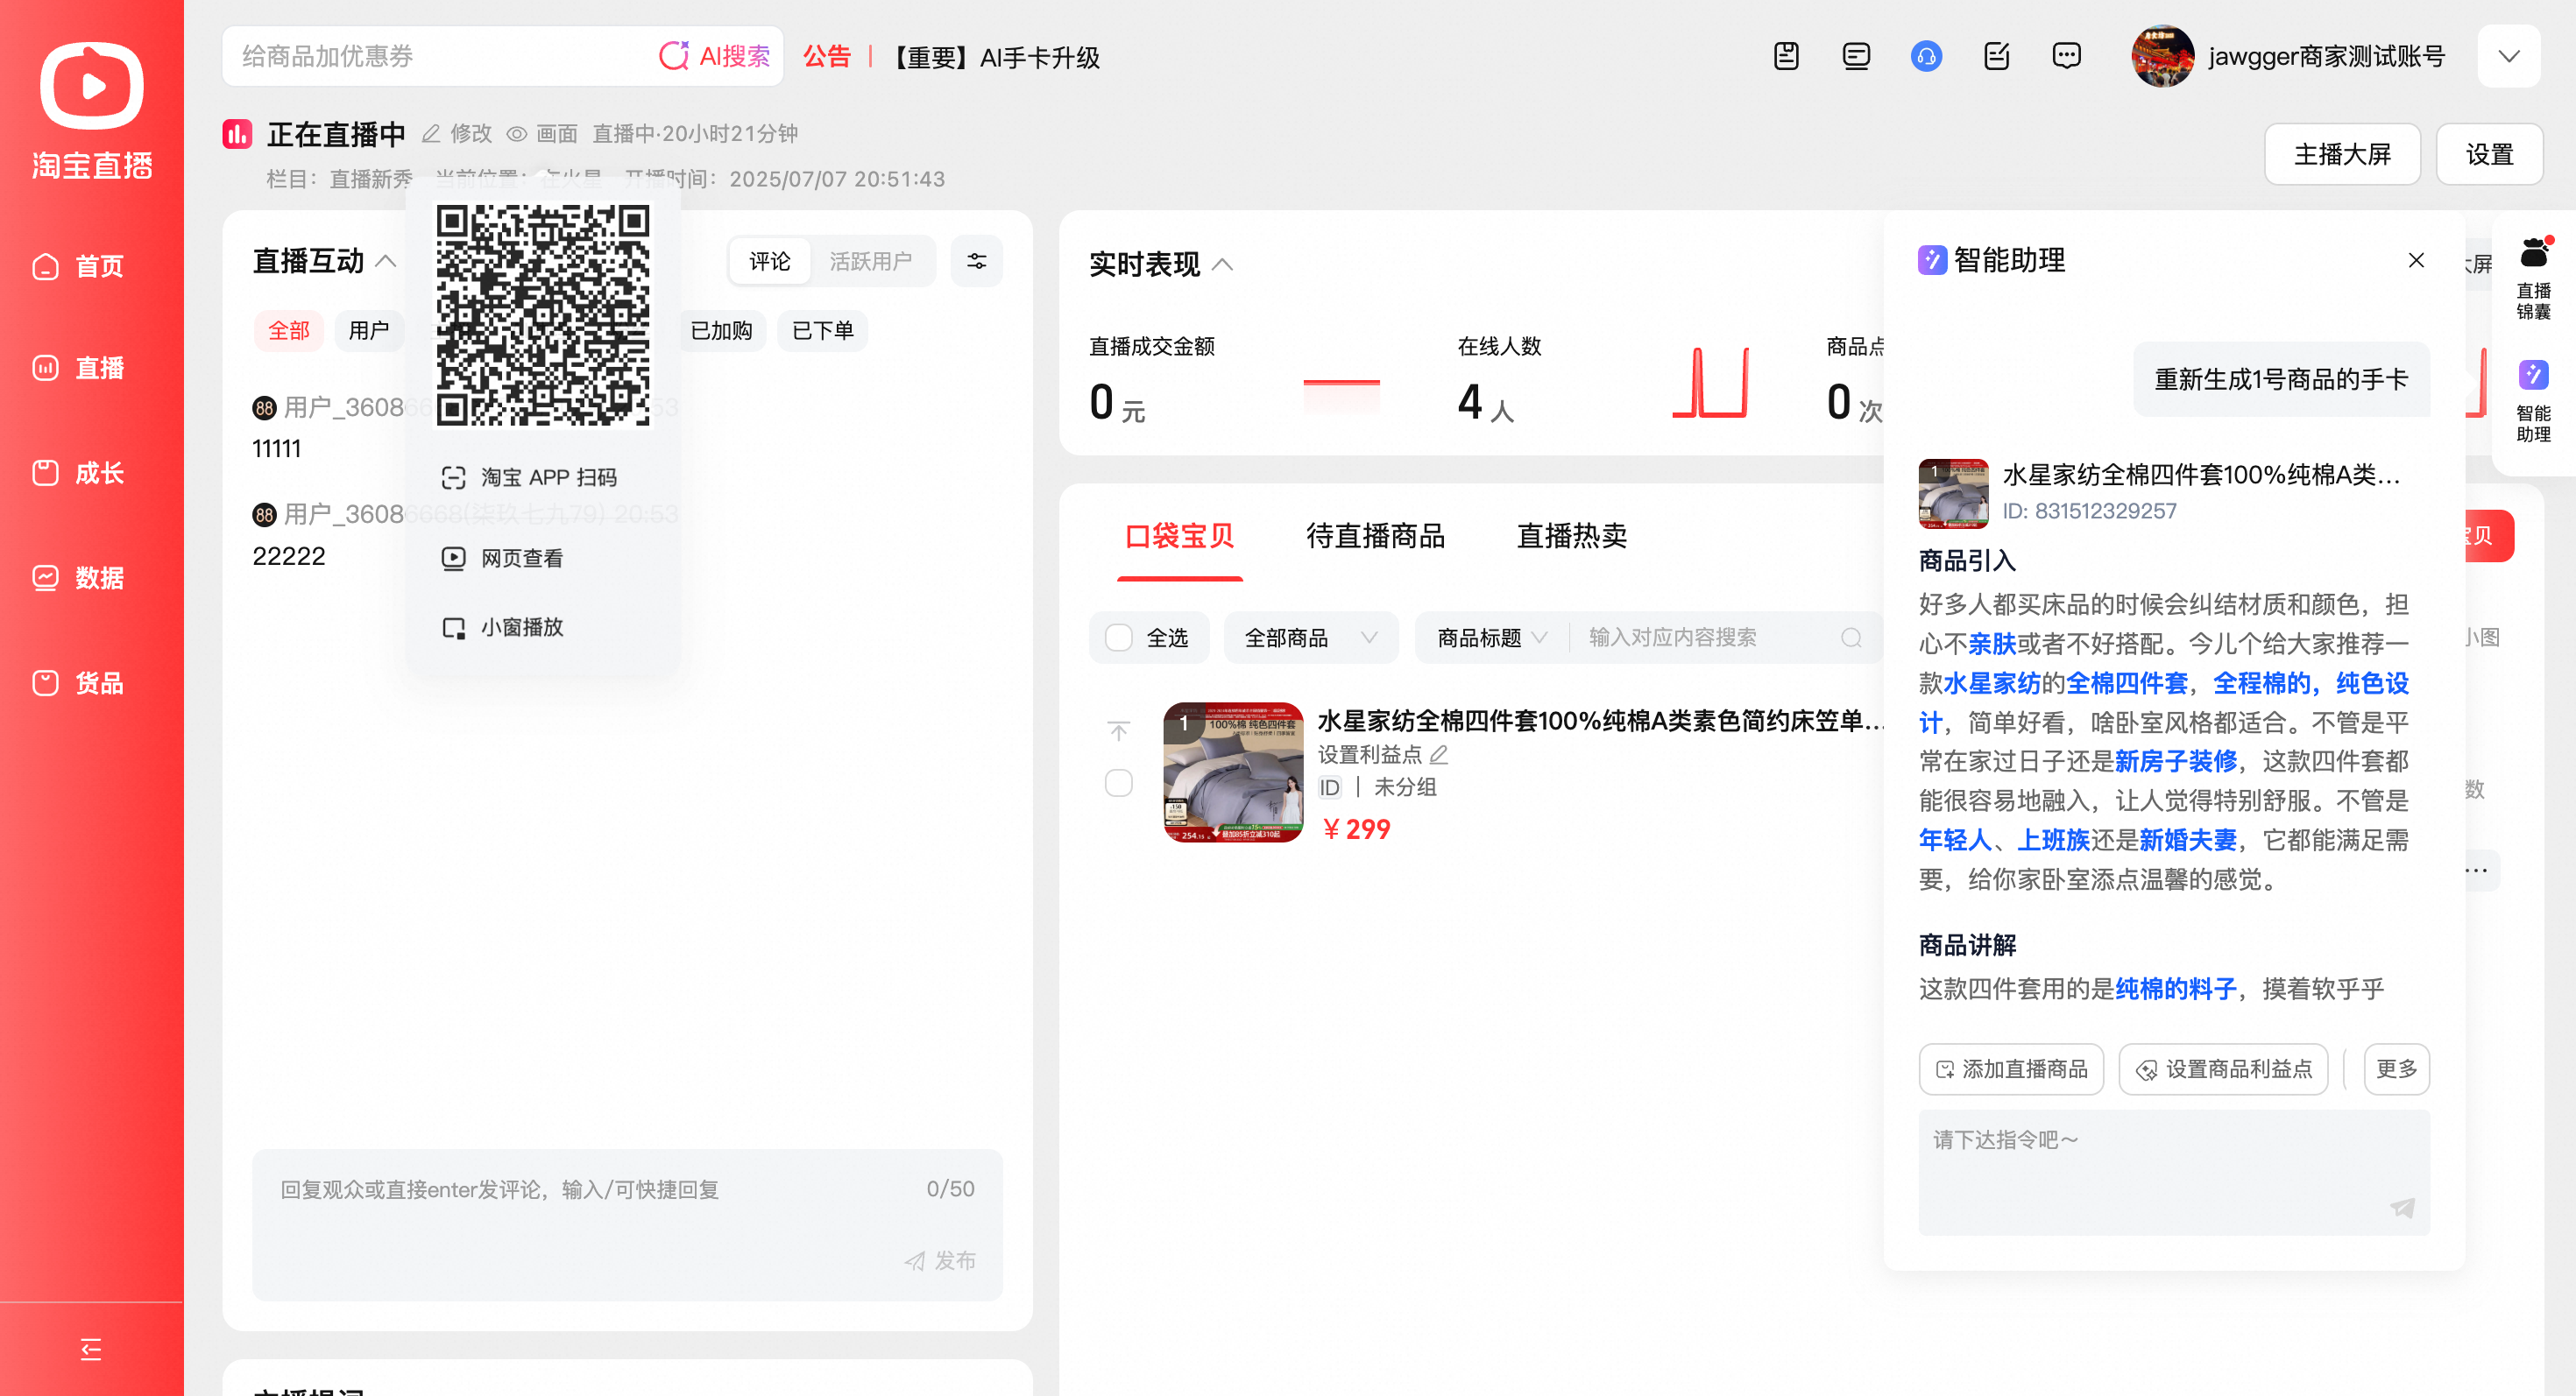Image resolution: width=2576 pixels, height=1396 pixels.
Task: Click 发布 to send comment
Action: [939, 1261]
